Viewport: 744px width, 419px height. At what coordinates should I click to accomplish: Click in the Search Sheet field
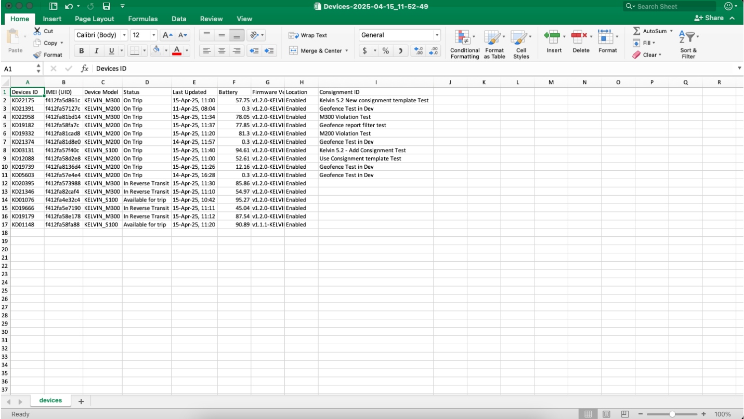[x=670, y=6]
